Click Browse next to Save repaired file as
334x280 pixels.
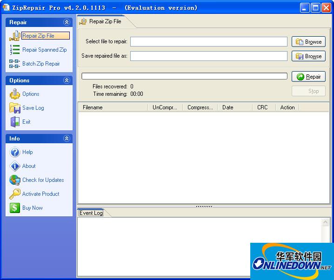[x=308, y=56]
